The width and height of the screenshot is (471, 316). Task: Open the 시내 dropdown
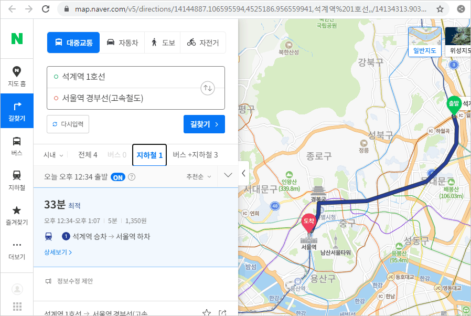click(x=53, y=155)
